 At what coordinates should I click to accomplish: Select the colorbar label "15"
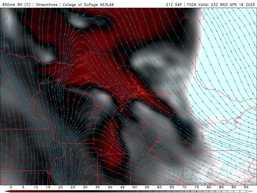click(x=48, y=187)
